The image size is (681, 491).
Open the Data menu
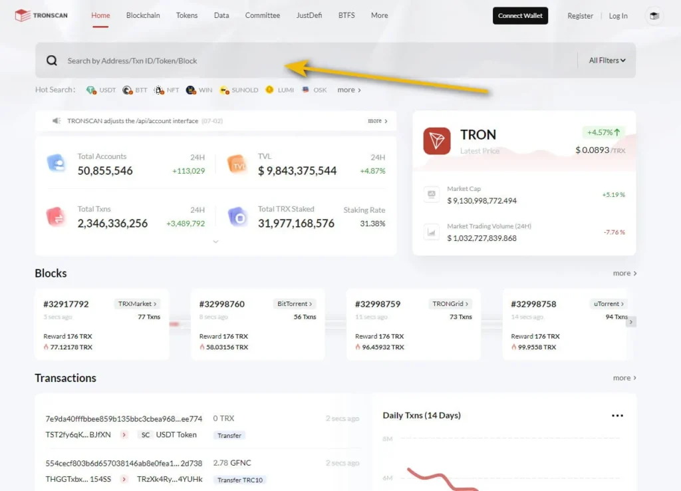point(221,15)
